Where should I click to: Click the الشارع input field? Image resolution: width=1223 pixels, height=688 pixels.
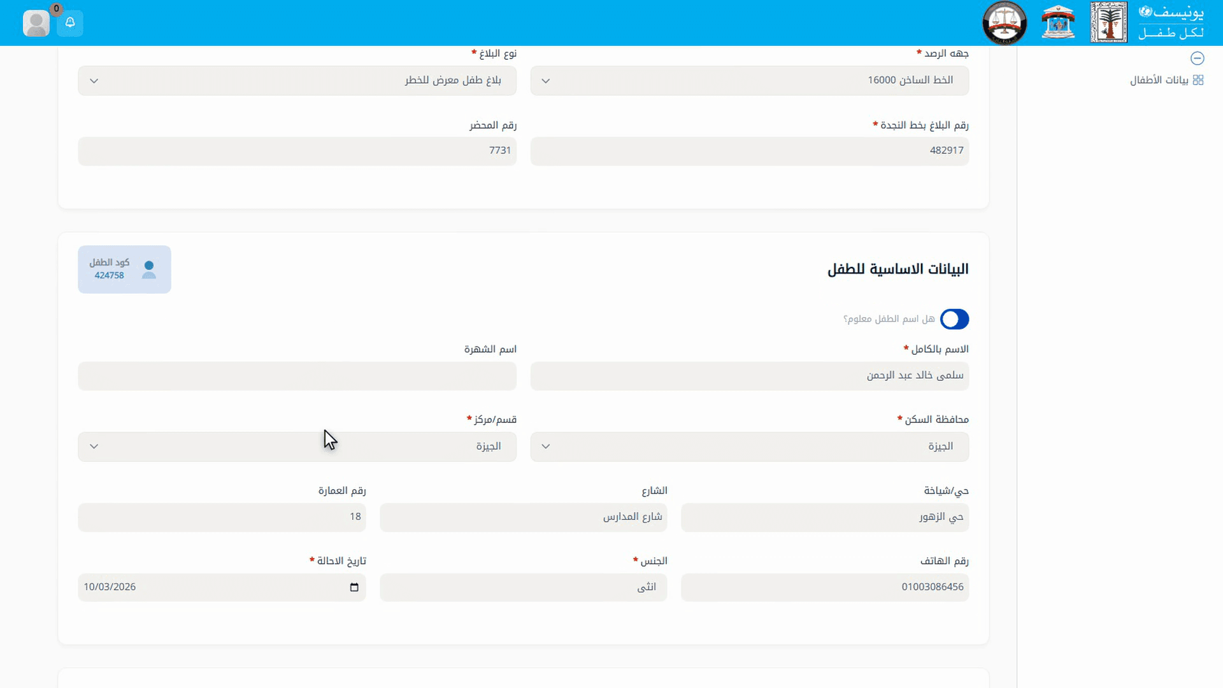pyautogui.click(x=524, y=517)
